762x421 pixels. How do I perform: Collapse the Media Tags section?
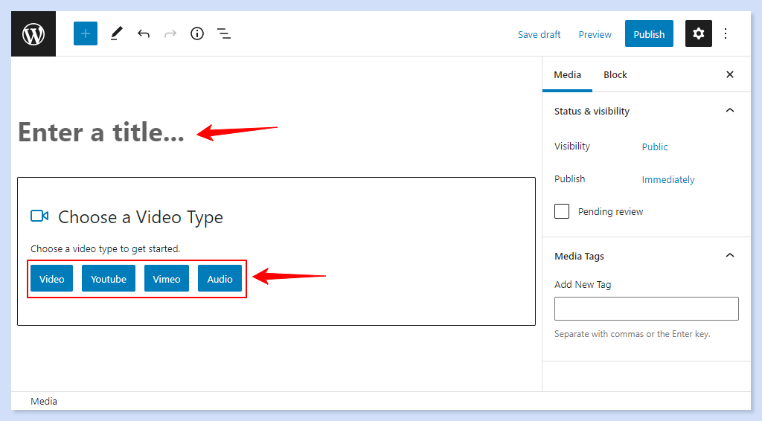pos(729,256)
